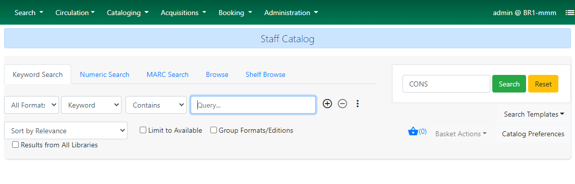
Task: Open the Acquisitions menu
Action: (x=184, y=13)
